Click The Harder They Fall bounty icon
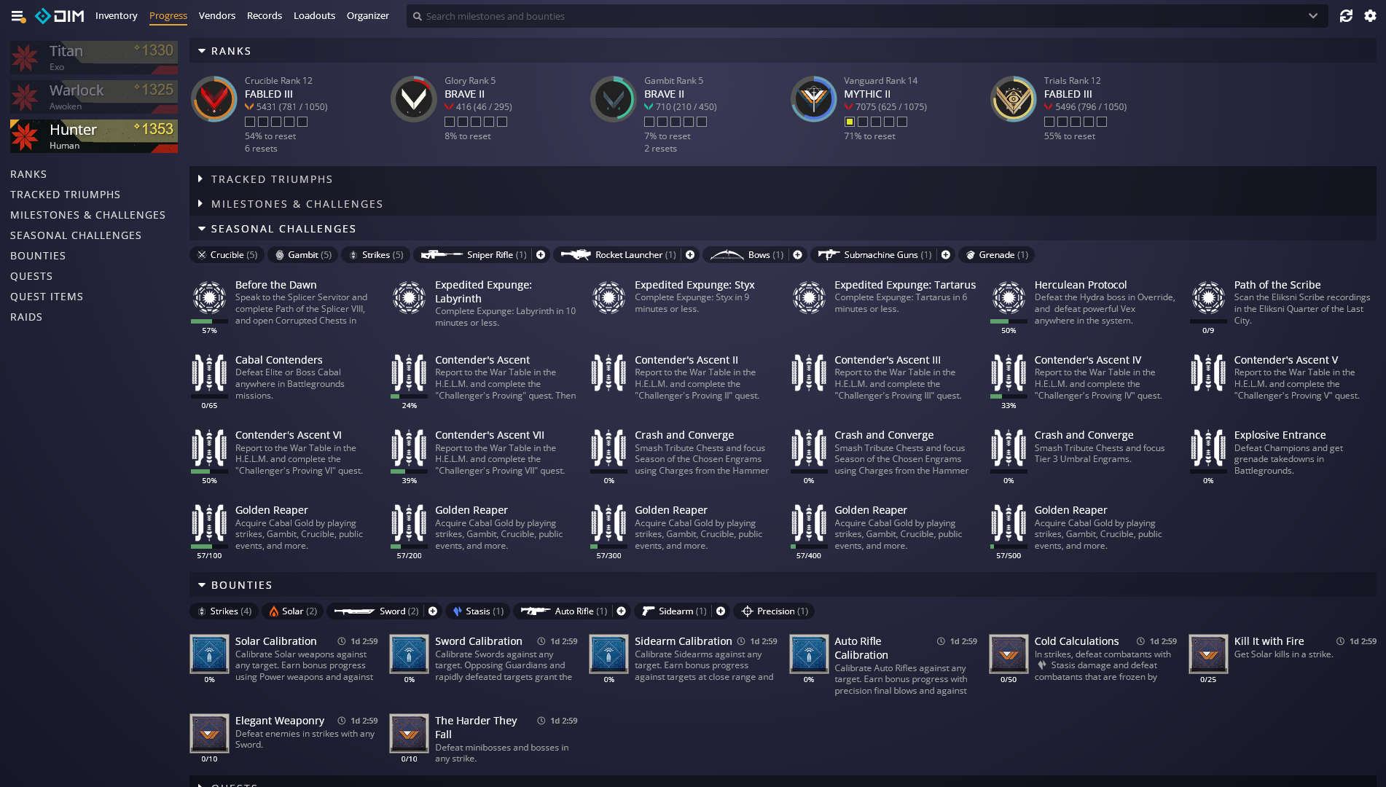This screenshot has width=1386, height=787. pos(409,733)
